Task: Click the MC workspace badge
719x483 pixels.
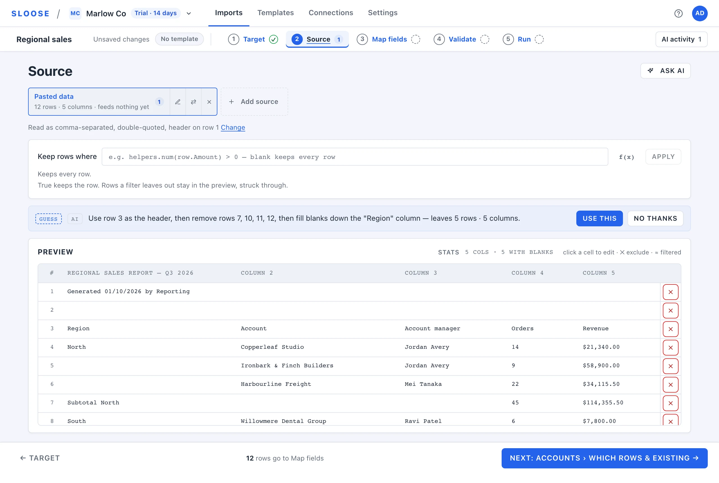Action: click(x=75, y=13)
